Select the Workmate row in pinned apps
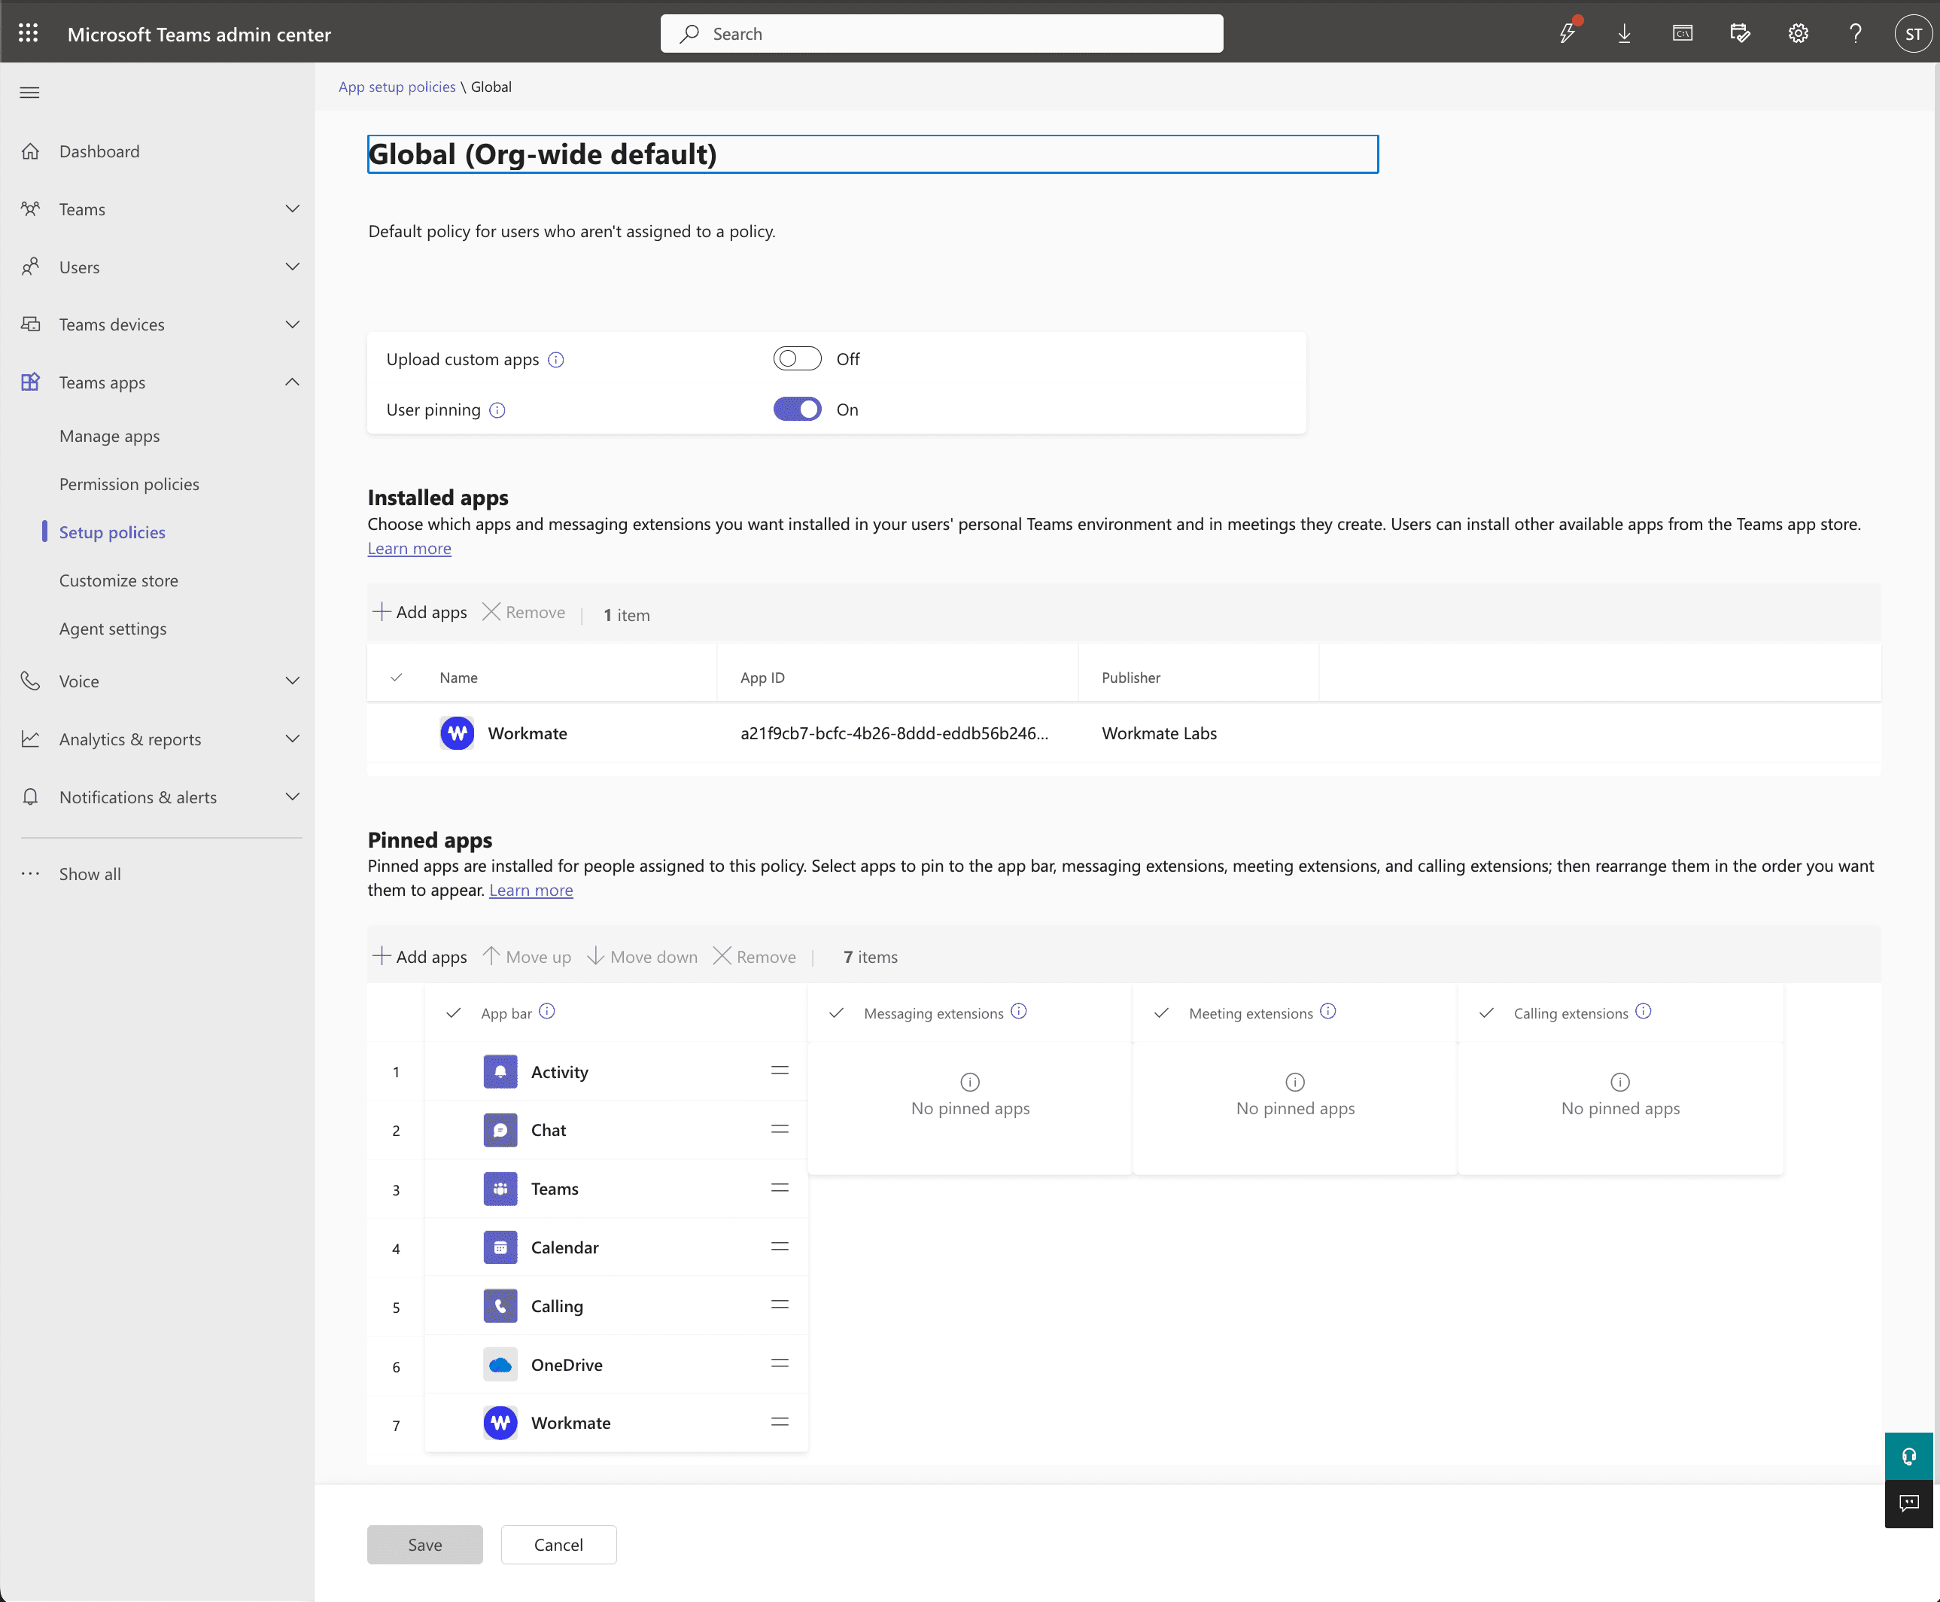Image resolution: width=1940 pixels, height=1602 pixels. coord(616,1423)
